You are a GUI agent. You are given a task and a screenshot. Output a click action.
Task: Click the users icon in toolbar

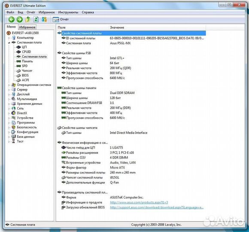(x=44, y=19)
